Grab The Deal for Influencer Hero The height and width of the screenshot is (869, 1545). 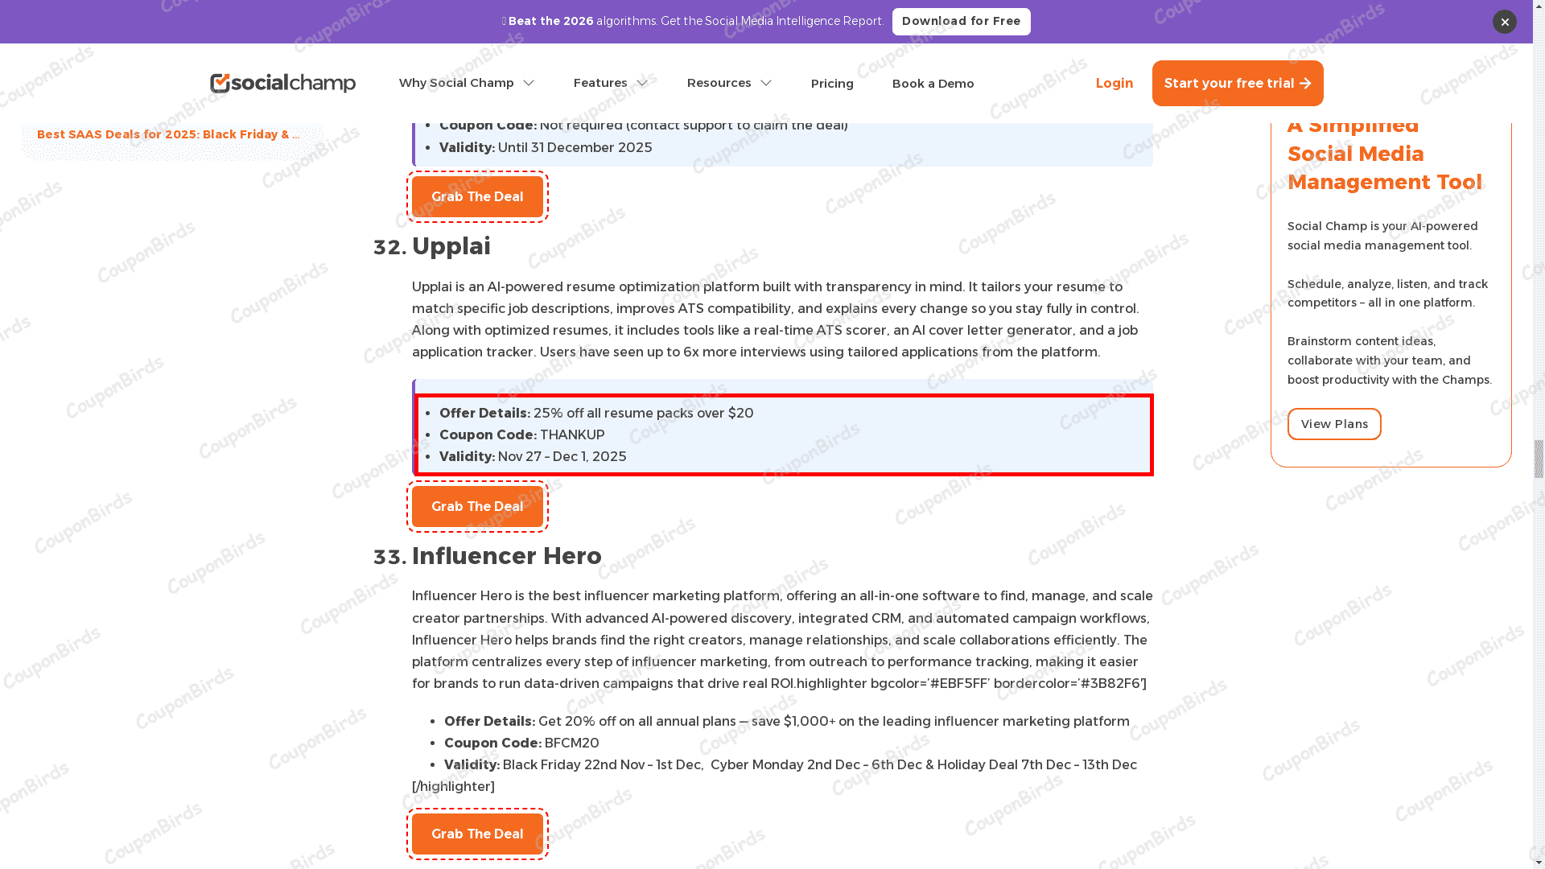(477, 834)
